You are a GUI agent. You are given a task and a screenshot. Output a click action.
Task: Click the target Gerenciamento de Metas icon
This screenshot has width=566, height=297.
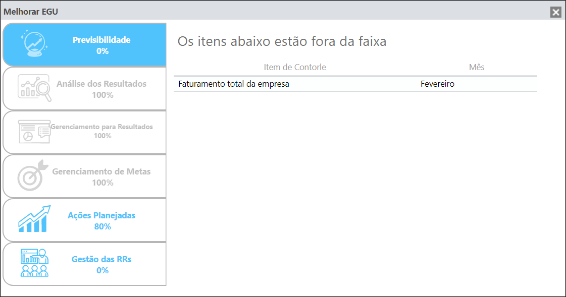pyautogui.click(x=33, y=175)
